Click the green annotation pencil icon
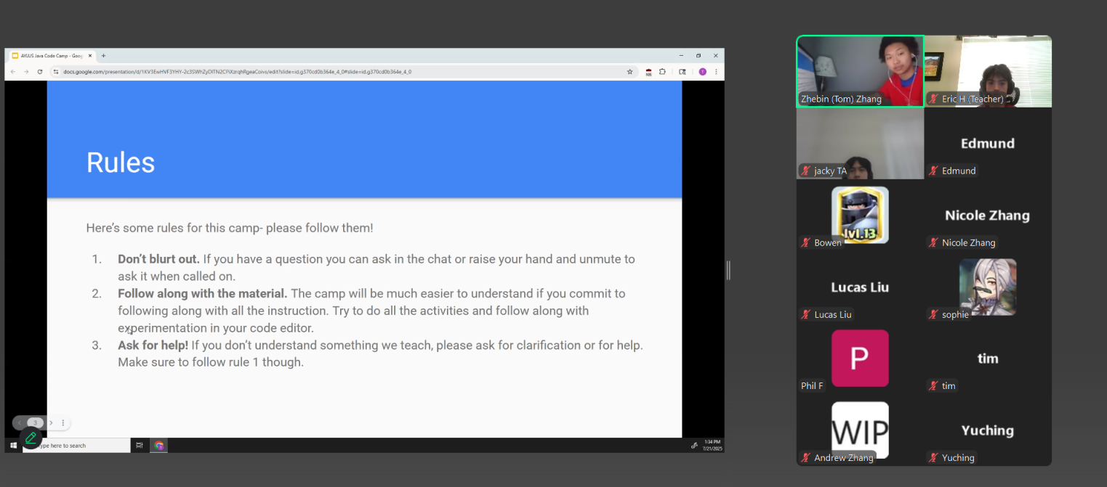 [31, 438]
